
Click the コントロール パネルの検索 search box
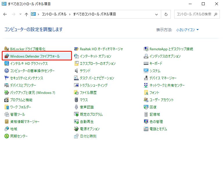(197, 14)
